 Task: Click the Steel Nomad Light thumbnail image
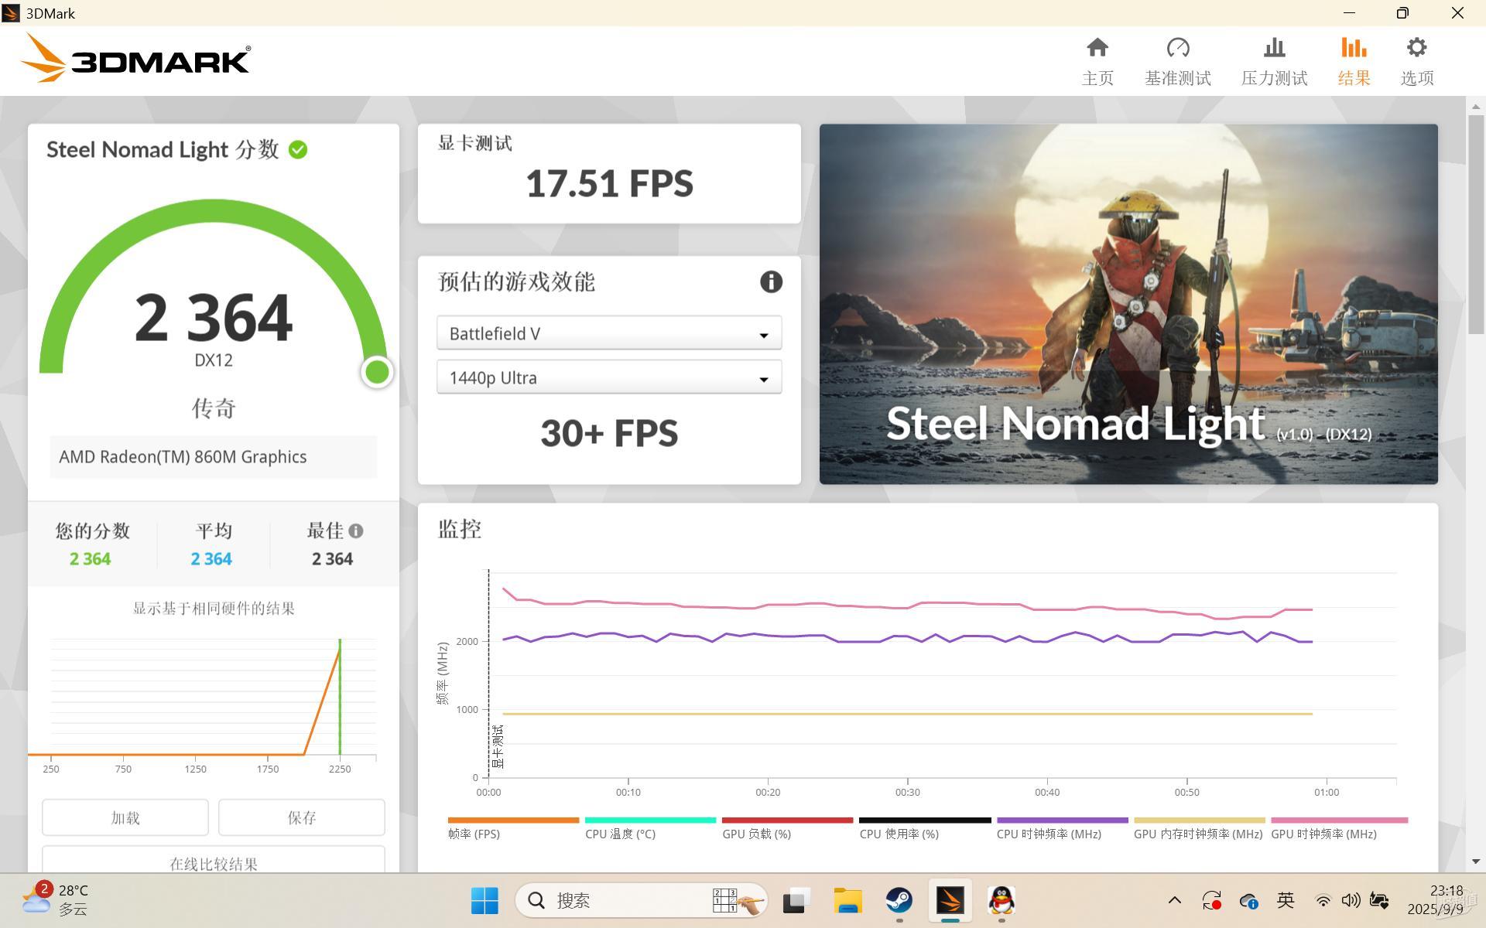tap(1128, 304)
